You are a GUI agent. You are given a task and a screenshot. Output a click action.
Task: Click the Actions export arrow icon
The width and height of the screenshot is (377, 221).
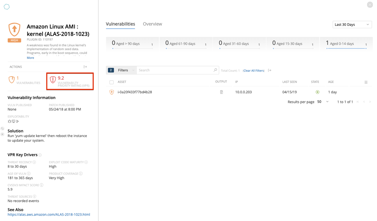coord(85,67)
